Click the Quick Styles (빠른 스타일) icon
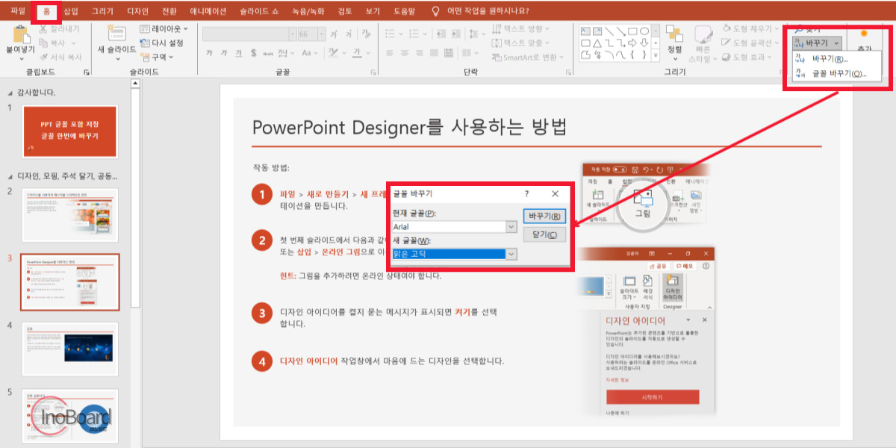The image size is (896, 448). tap(702, 34)
